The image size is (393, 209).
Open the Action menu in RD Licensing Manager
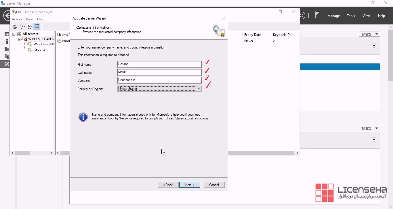tap(17, 19)
